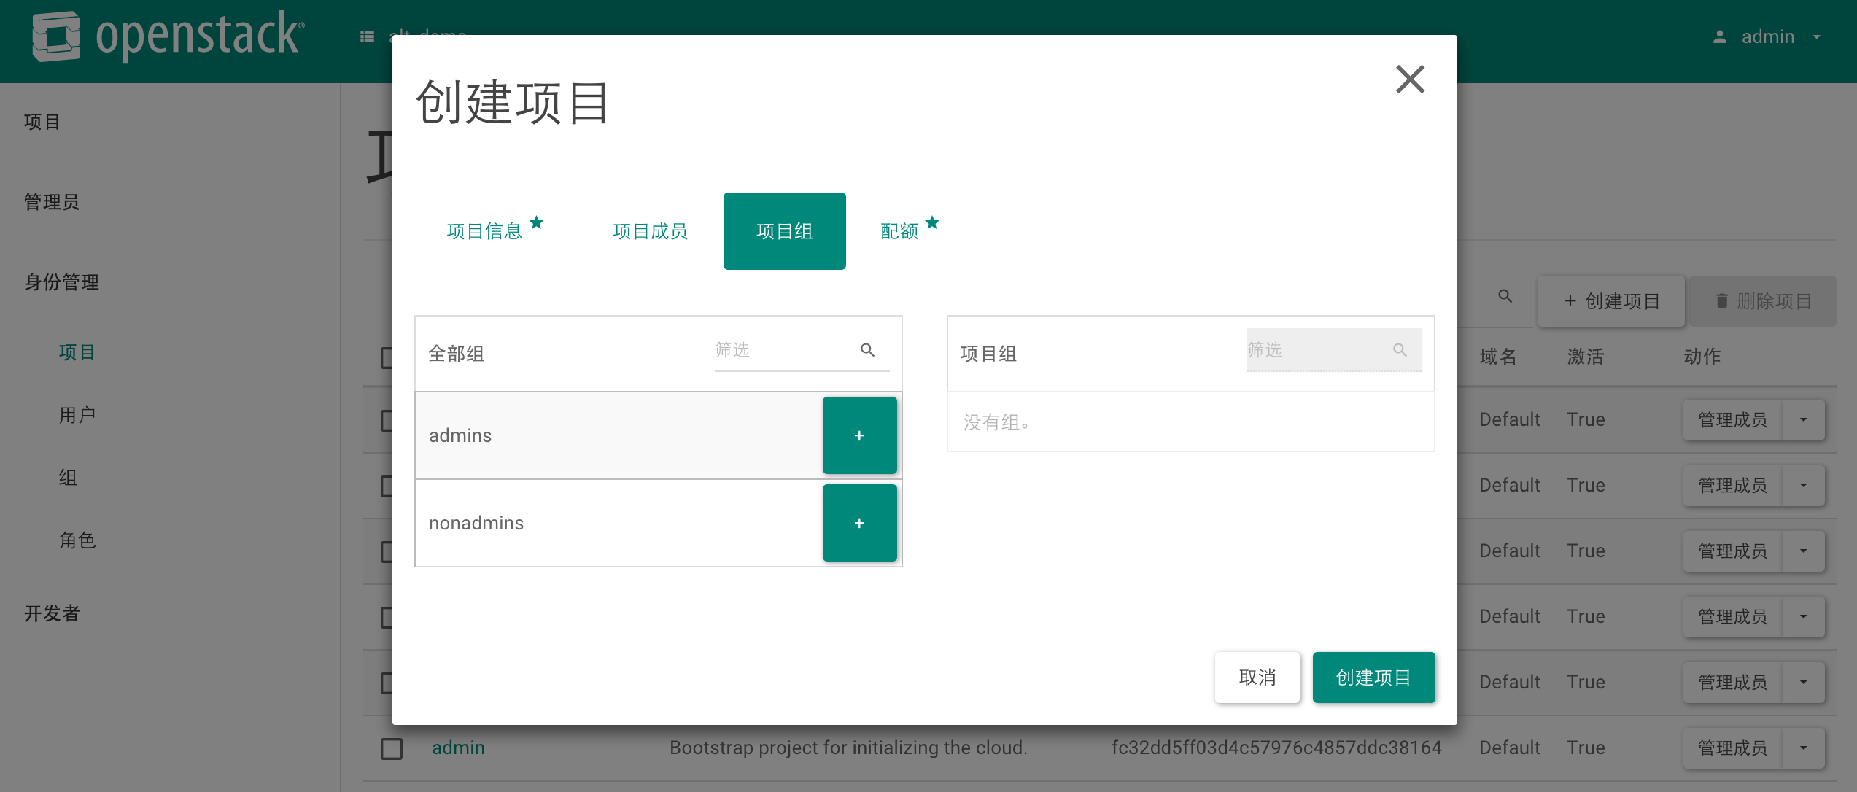Click the 没有组。 message text
Image resolution: width=1857 pixels, height=792 pixels.
(996, 422)
